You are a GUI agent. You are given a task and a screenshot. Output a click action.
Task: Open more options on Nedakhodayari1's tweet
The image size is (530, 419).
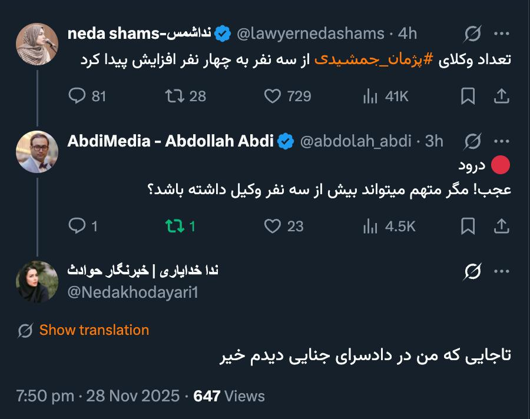point(501,271)
